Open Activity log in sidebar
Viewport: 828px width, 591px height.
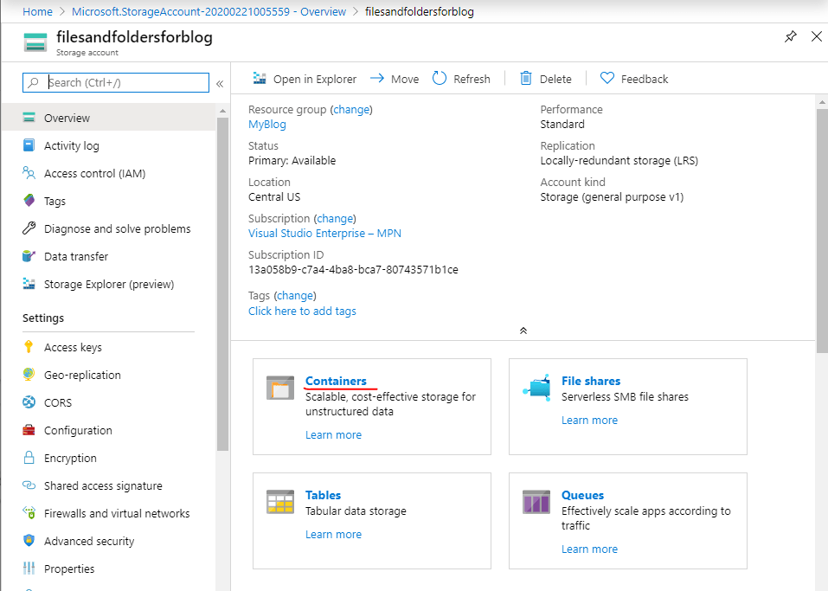[x=71, y=146]
